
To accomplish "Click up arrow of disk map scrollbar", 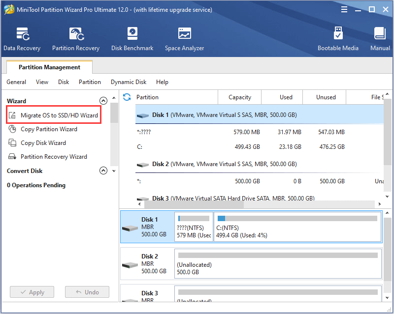I will tap(387, 213).
